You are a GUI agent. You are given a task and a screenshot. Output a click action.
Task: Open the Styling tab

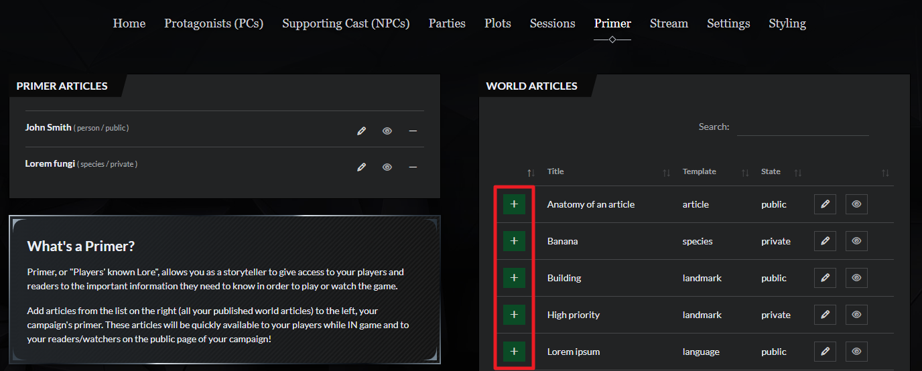[x=787, y=23]
